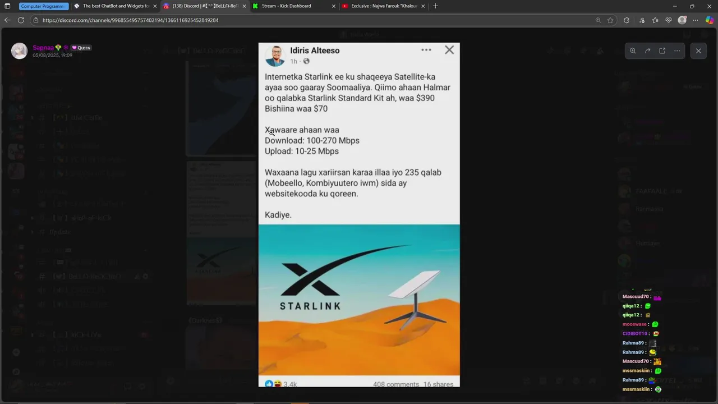
Task: Close the Najwa Farouk YouTube tab
Action: [x=423, y=6]
